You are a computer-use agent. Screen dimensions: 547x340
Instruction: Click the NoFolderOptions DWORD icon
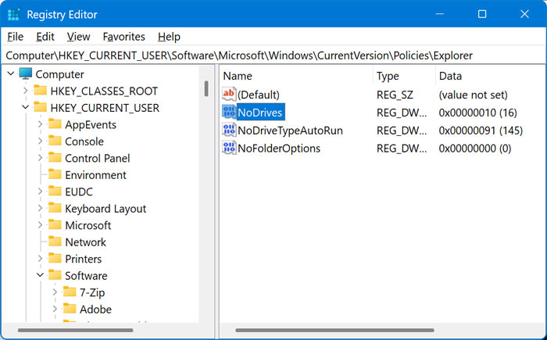point(229,148)
